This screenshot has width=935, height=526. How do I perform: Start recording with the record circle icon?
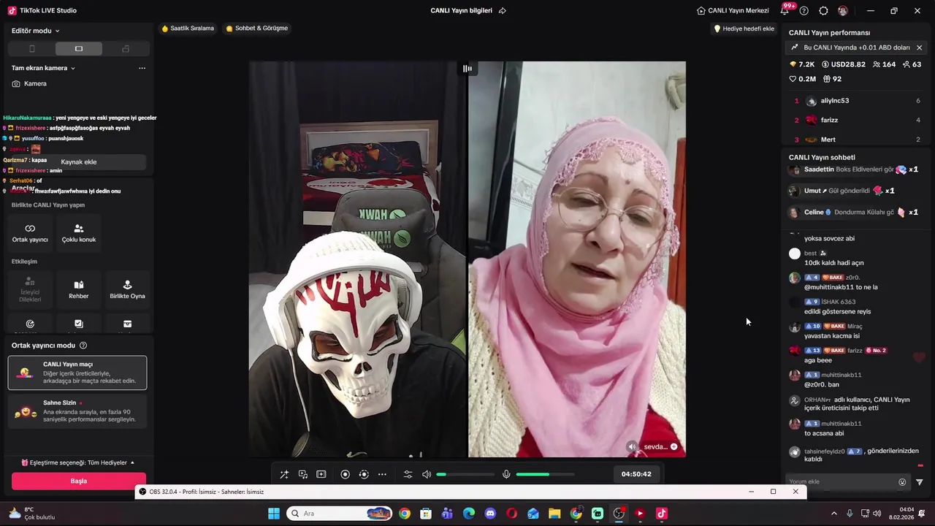tap(346, 474)
